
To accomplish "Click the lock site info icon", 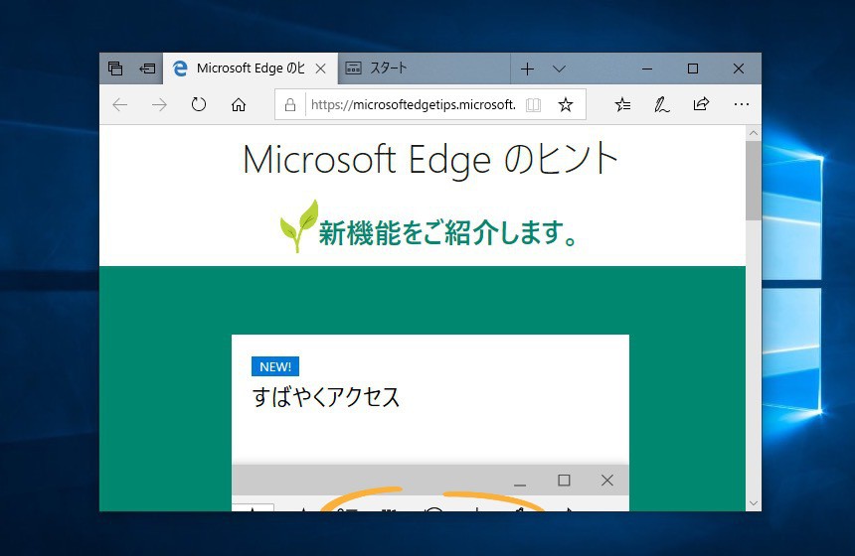I will click(x=290, y=104).
